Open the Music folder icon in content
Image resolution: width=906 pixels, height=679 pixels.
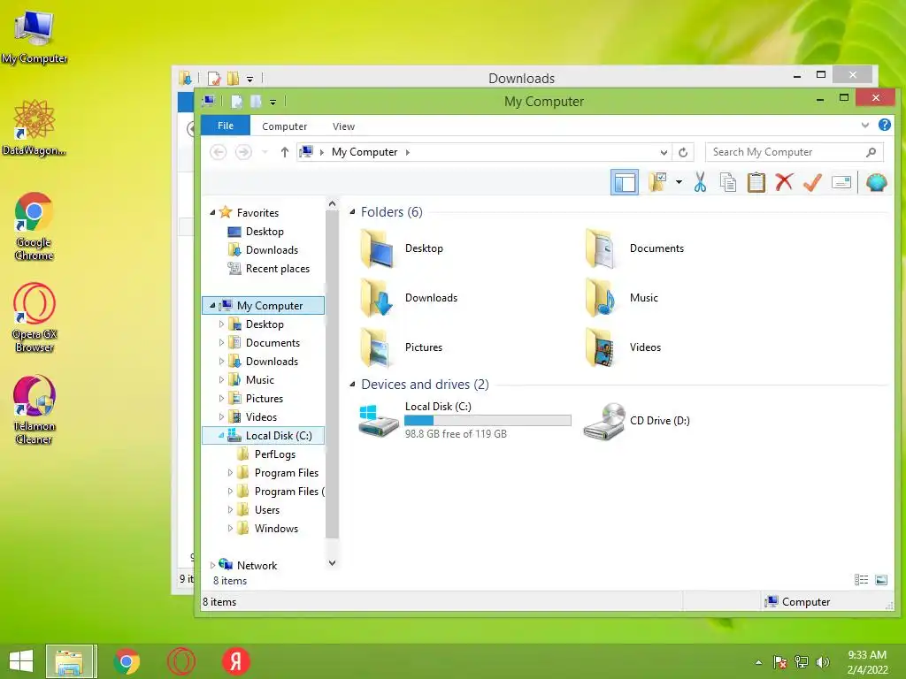[601, 298]
